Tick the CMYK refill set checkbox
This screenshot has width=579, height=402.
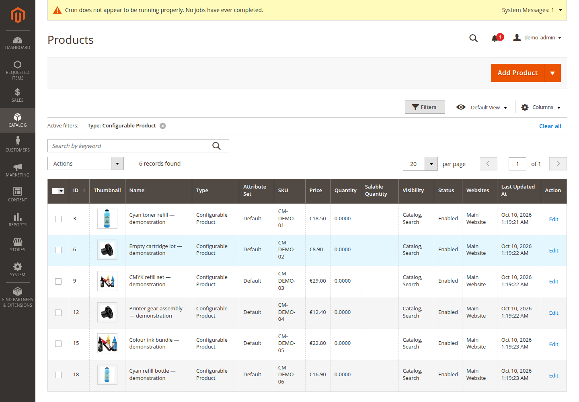tap(58, 281)
